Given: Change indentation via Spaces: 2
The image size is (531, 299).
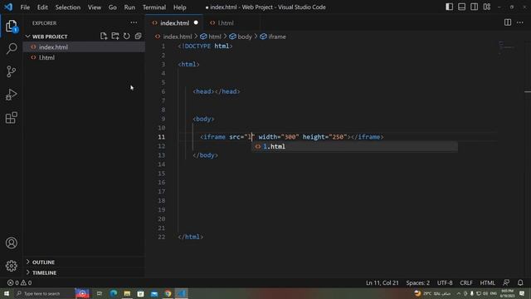Looking at the screenshot, I should click(x=418, y=282).
